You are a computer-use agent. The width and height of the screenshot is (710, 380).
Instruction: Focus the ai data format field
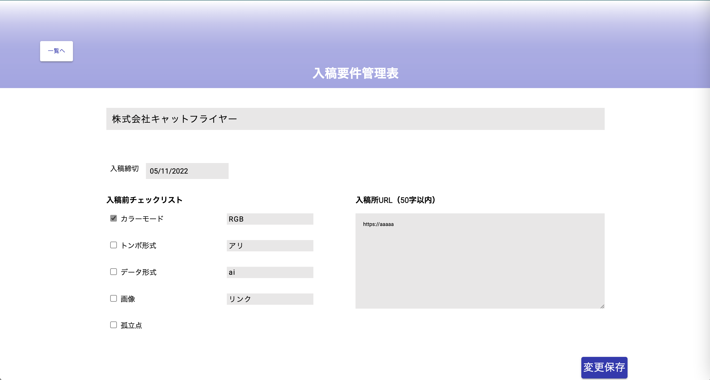point(270,272)
